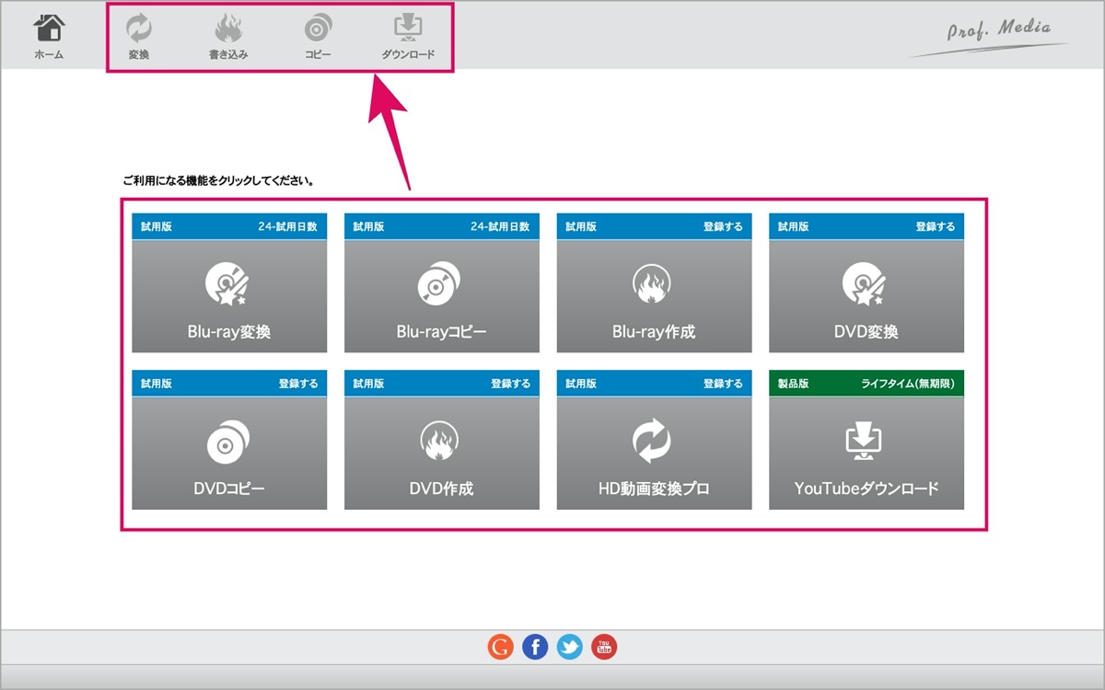Click the 製品版 label on the YouTubeダウンロード tile
Viewport: 1105px width, 690px height.
point(794,384)
